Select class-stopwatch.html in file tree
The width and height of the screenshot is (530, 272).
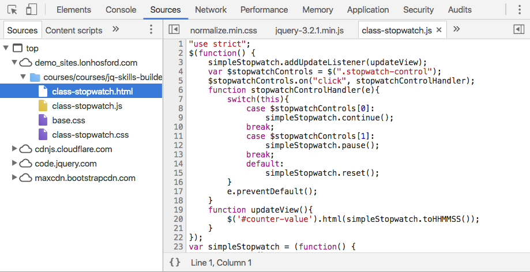click(81, 91)
